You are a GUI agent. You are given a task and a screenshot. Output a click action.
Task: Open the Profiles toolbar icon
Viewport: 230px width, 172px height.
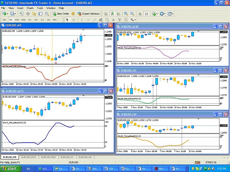click(12, 14)
